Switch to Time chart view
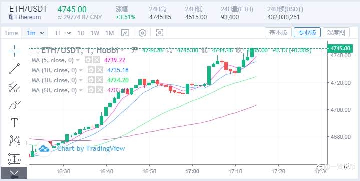Viewport: 360px width, 181px height. (11, 33)
